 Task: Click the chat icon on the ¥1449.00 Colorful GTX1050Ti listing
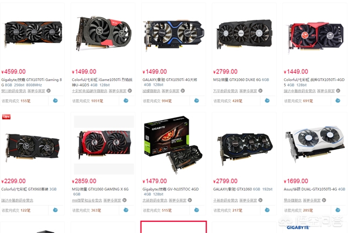tap(338, 101)
